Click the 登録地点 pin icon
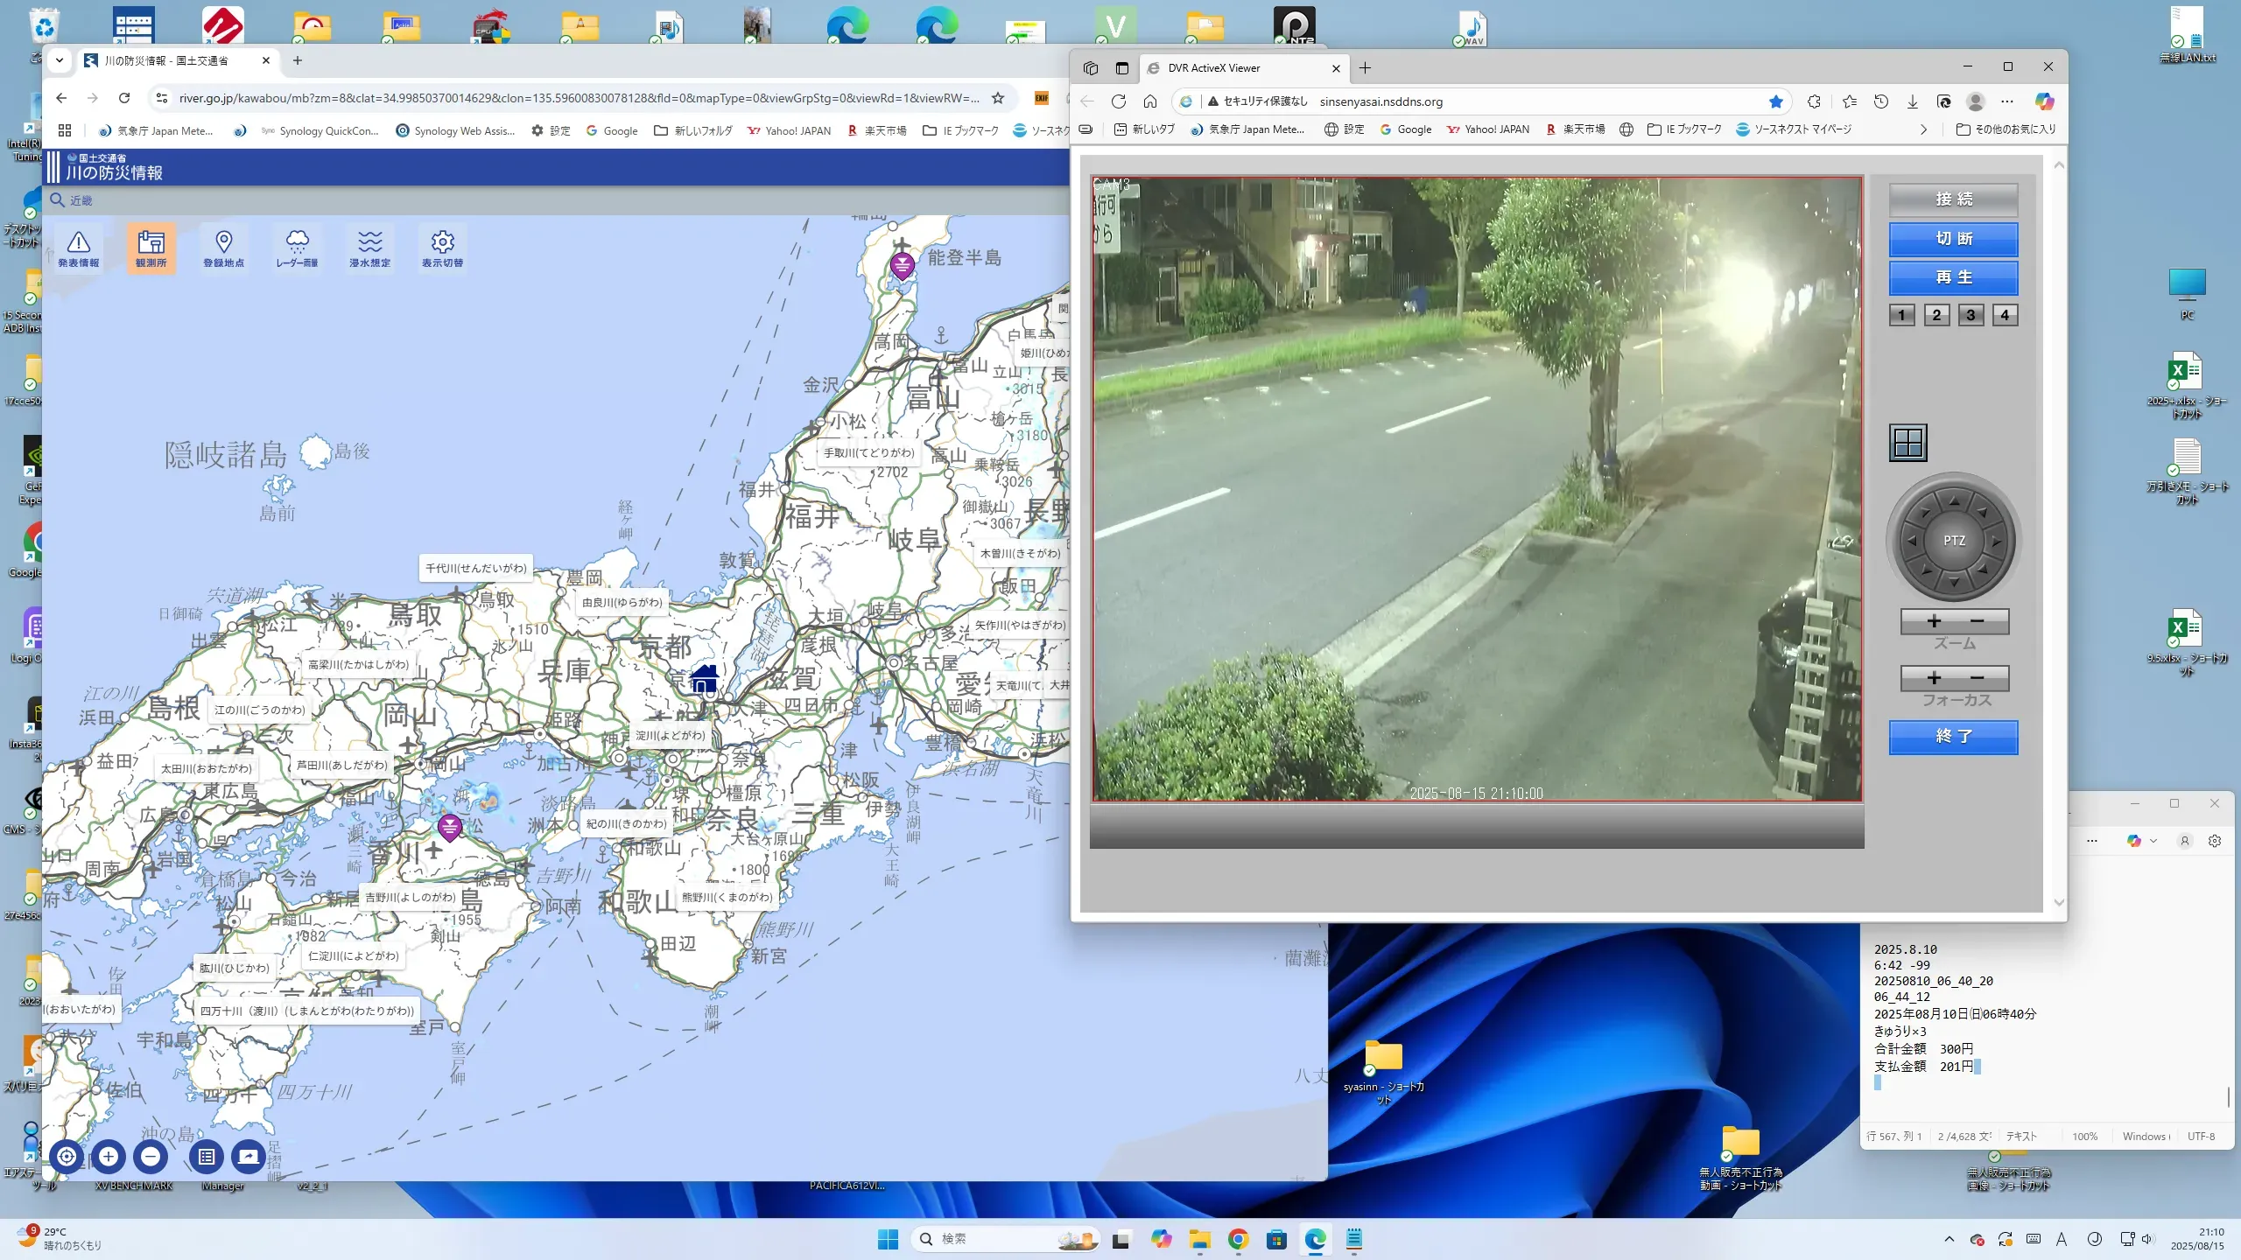Viewport: 2241px width, 1260px height. click(223, 248)
